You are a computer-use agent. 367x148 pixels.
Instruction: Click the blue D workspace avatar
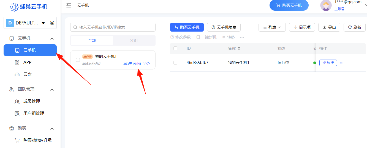[x=10, y=23]
